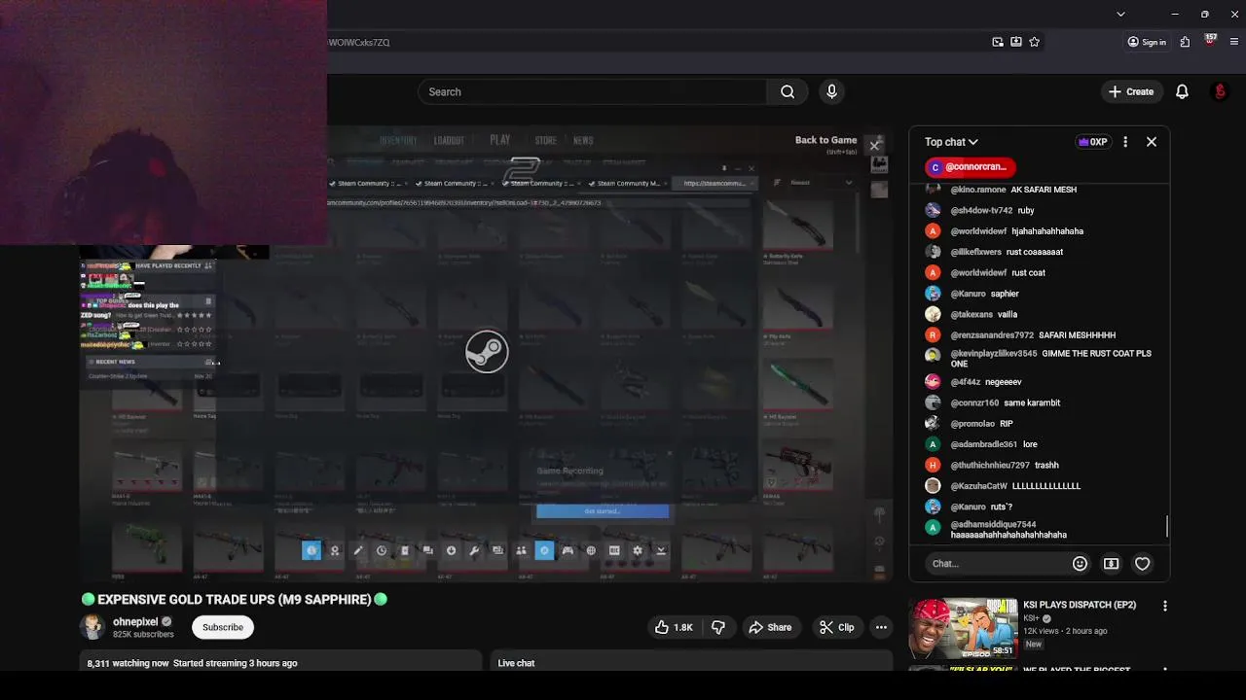Open the clock icon in Steam overlay toolbar
The height and width of the screenshot is (700, 1246).
(x=382, y=551)
